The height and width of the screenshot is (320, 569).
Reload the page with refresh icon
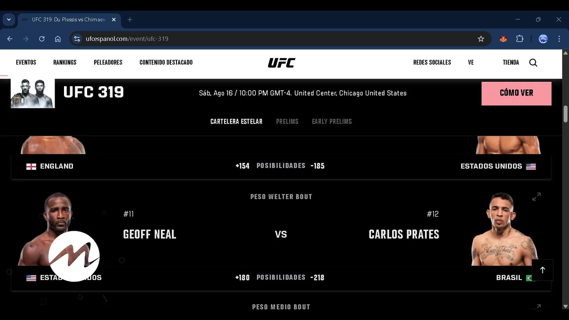[42, 39]
